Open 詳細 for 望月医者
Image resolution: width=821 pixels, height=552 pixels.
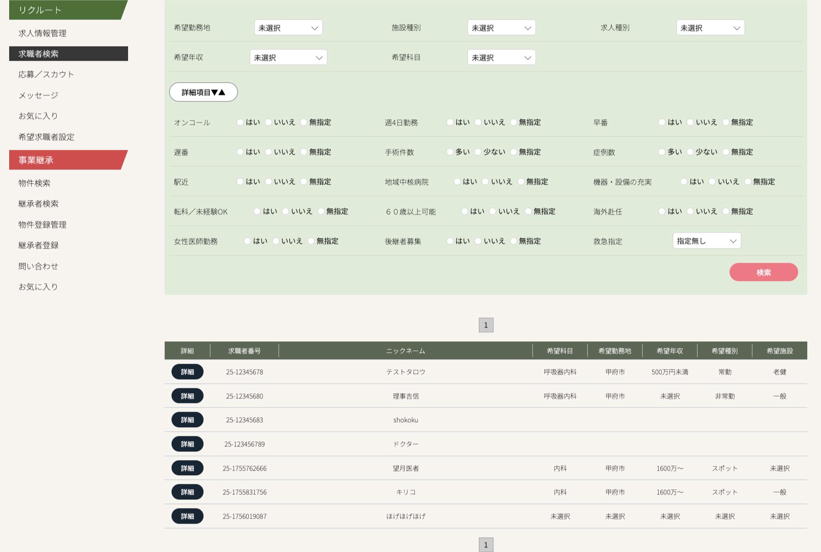tap(188, 468)
